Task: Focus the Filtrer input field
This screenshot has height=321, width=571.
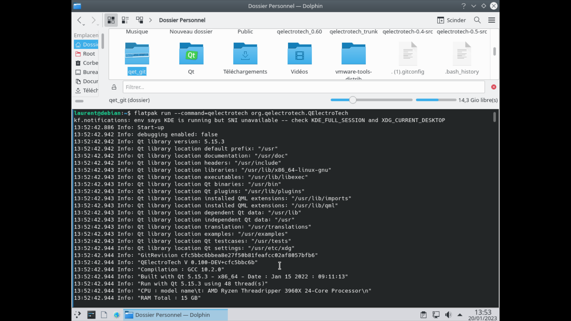Action: [304, 87]
